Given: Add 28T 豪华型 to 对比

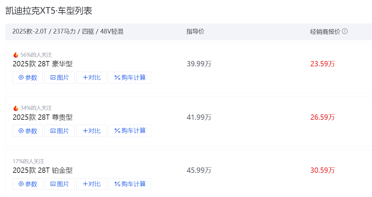Looking at the screenshot, I should pyautogui.click(x=91, y=78).
